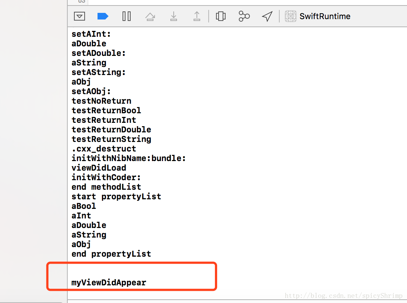Click the 'start propertyList' line
Viewport: 407px width, 303px height.
116,197
